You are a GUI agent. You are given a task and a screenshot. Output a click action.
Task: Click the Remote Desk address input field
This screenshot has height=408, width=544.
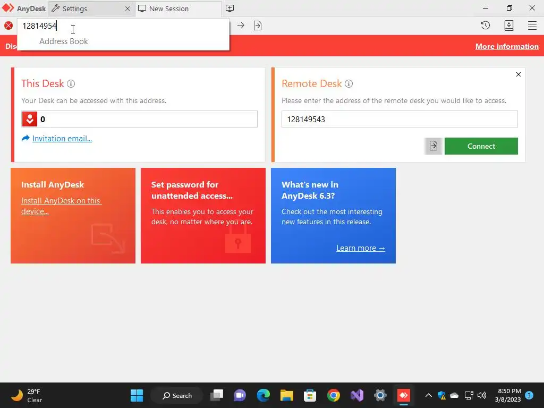[399, 119]
